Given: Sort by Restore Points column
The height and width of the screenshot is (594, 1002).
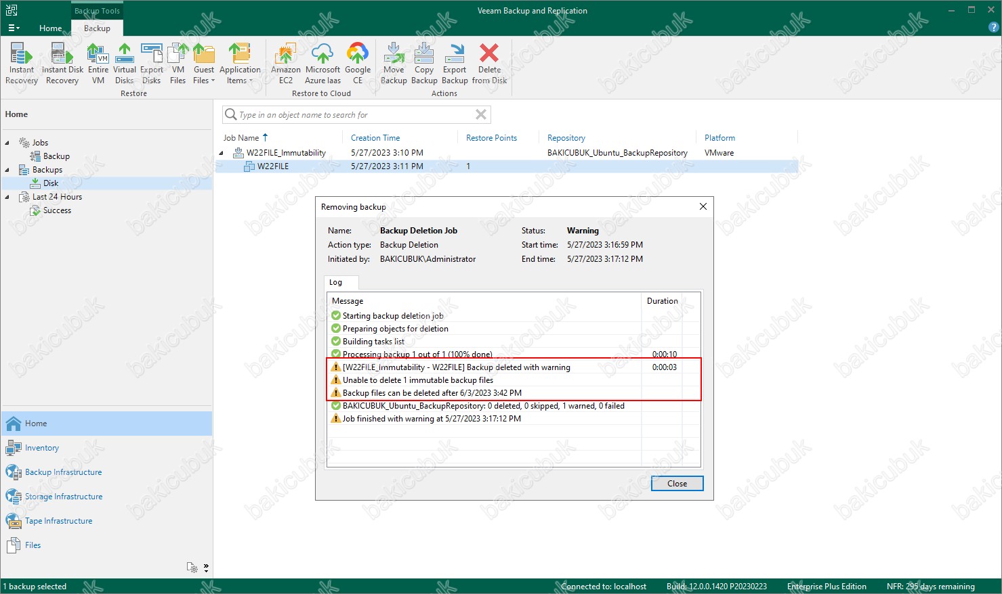Looking at the screenshot, I should point(491,138).
